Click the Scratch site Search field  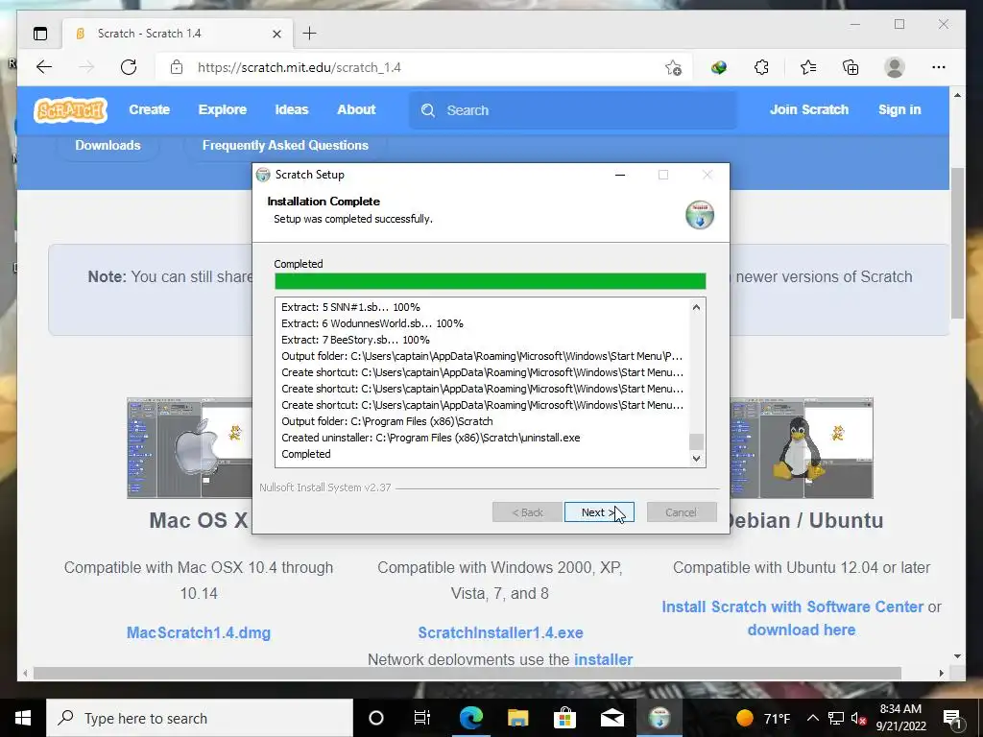tap(573, 110)
